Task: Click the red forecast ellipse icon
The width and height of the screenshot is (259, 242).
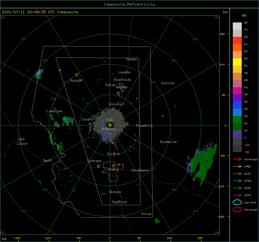Action: coord(237,209)
